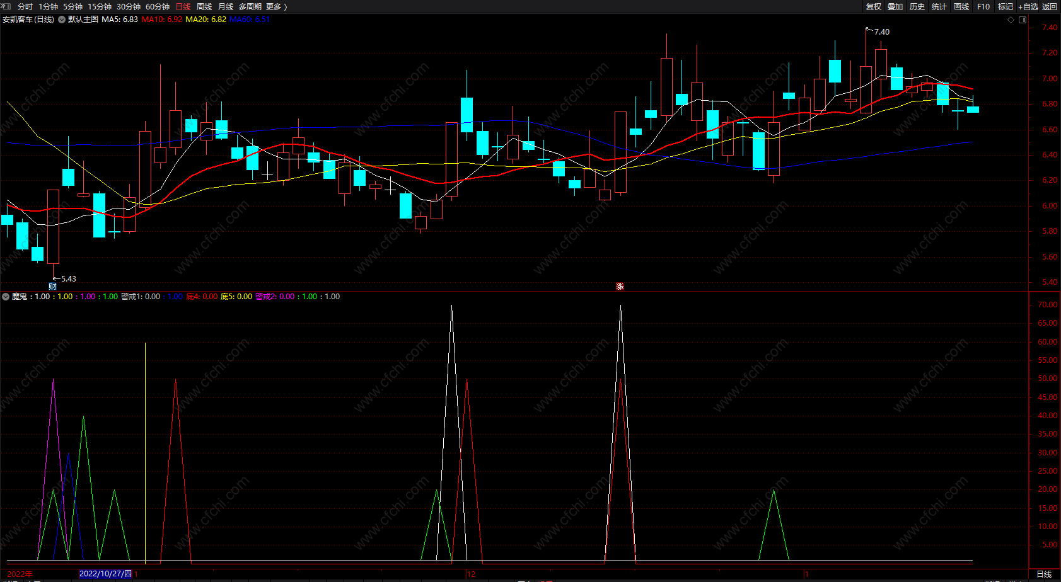Toggle 叠加 overlay comparison
Image resolution: width=1061 pixels, height=582 pixels.
tap(895, 6)
